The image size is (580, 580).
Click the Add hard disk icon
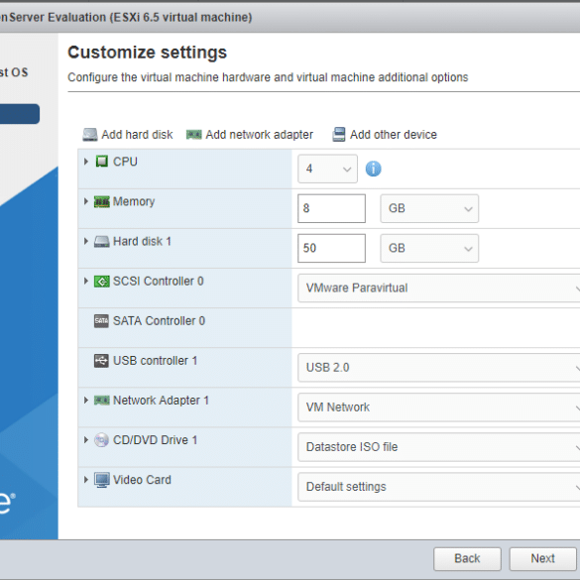[x=90, y=135]
